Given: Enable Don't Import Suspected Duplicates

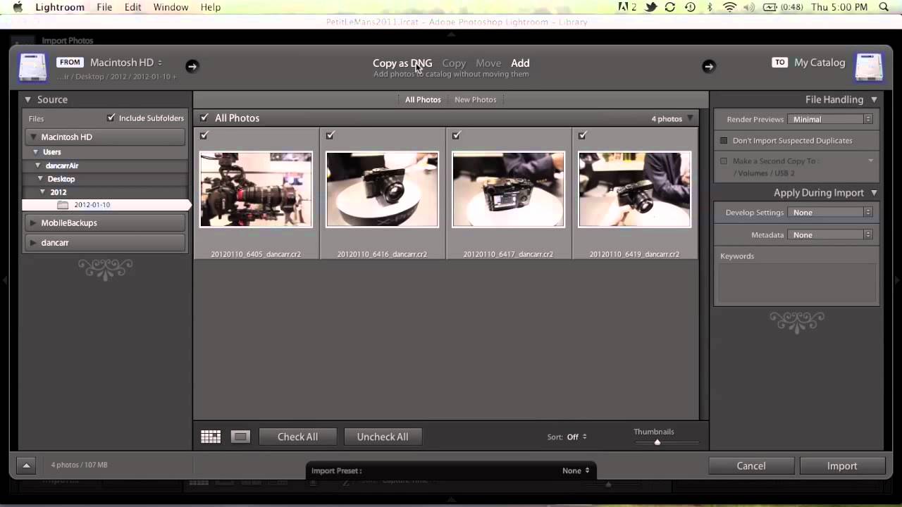Looking at the screenshot, I should tap(724, 141).
